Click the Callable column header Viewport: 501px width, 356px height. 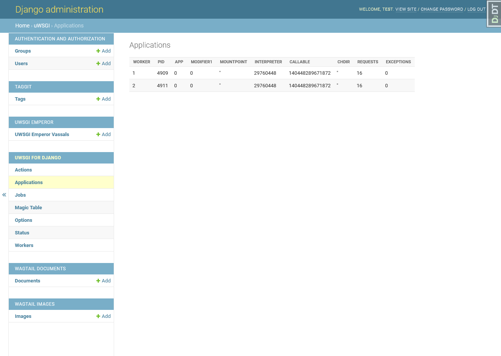[x=300, y=62]
